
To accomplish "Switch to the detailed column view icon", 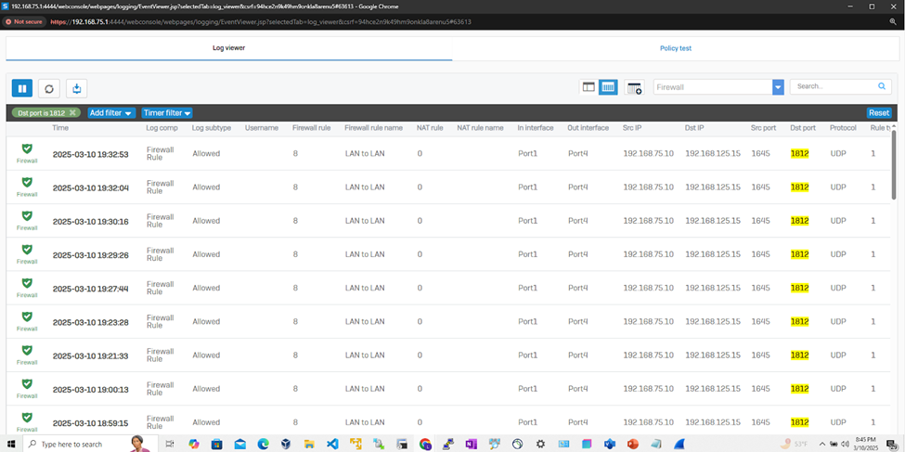I will tap(608, 87).
